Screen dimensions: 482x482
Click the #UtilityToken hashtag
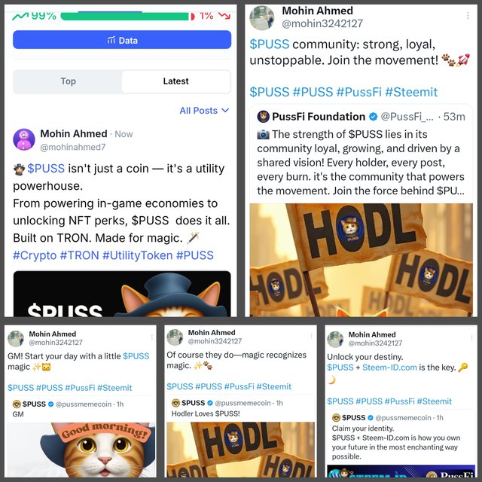click(137, 255)
